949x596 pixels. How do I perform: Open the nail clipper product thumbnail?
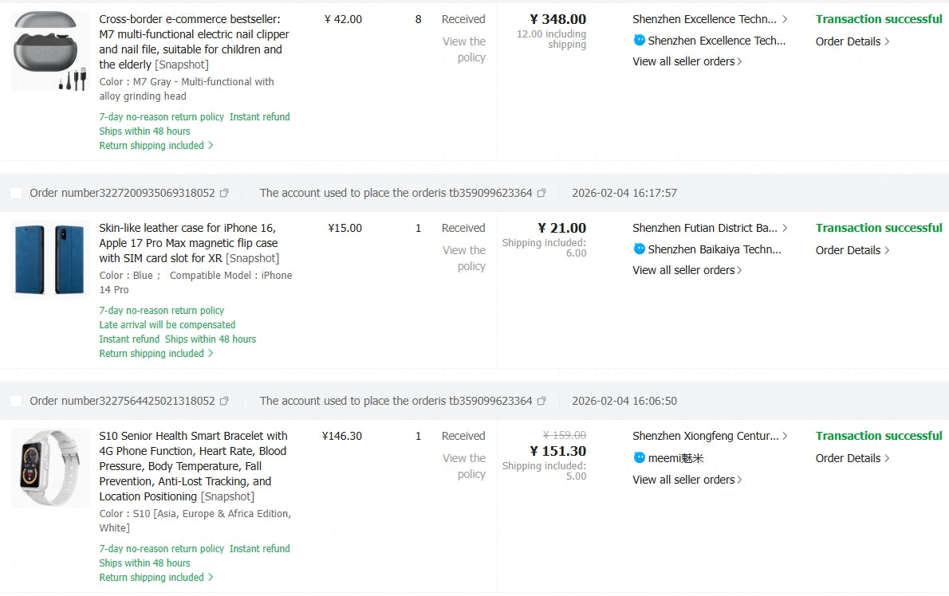[50, 51]
